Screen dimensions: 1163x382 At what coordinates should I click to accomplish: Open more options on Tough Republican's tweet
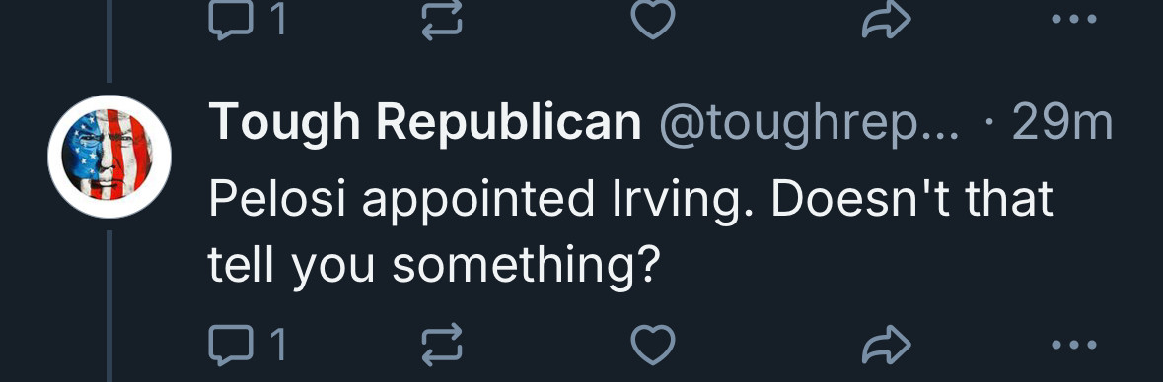coord(1075,345)
